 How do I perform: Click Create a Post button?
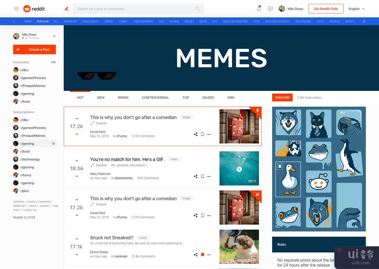point(34,49)
